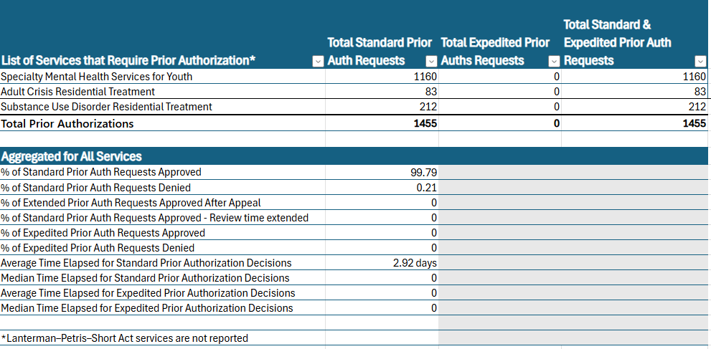Click the 212 Substance Use combined total cell

(634, 107)
